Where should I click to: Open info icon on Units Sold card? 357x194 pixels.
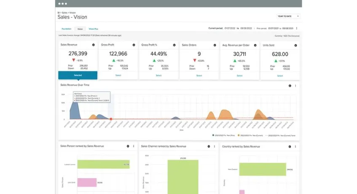point(295,45)
